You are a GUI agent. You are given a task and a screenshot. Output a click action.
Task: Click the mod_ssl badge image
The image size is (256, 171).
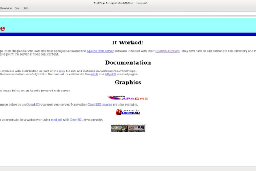pyautogui.click(x=119, y=128)
